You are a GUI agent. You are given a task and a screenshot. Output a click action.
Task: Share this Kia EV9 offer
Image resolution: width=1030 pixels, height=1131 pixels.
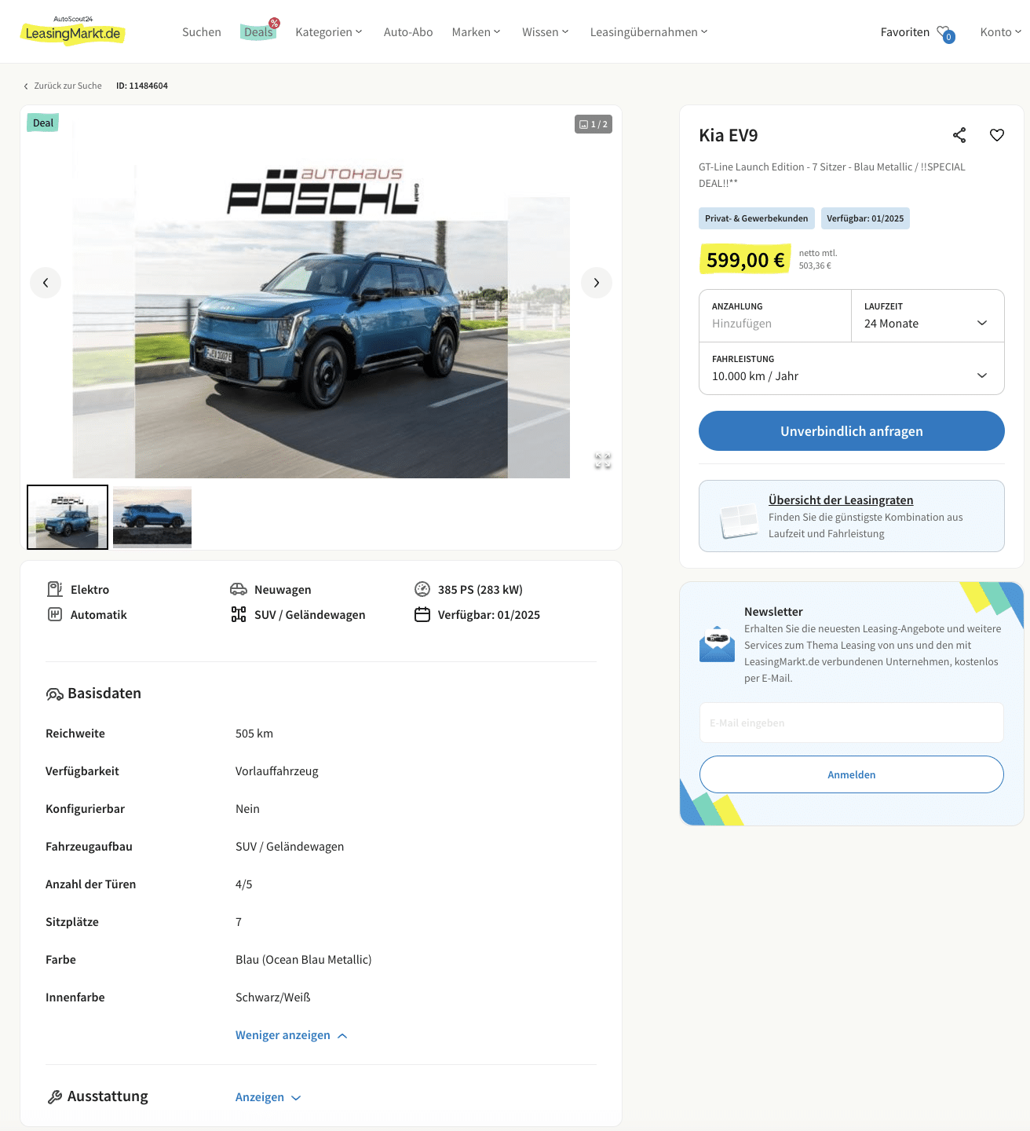(x=959, y=135)
